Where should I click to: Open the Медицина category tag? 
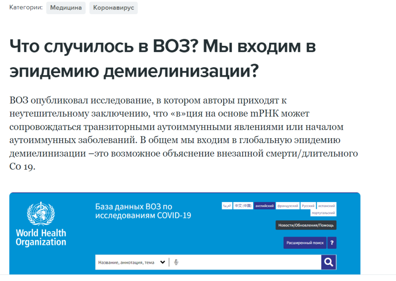66,8
